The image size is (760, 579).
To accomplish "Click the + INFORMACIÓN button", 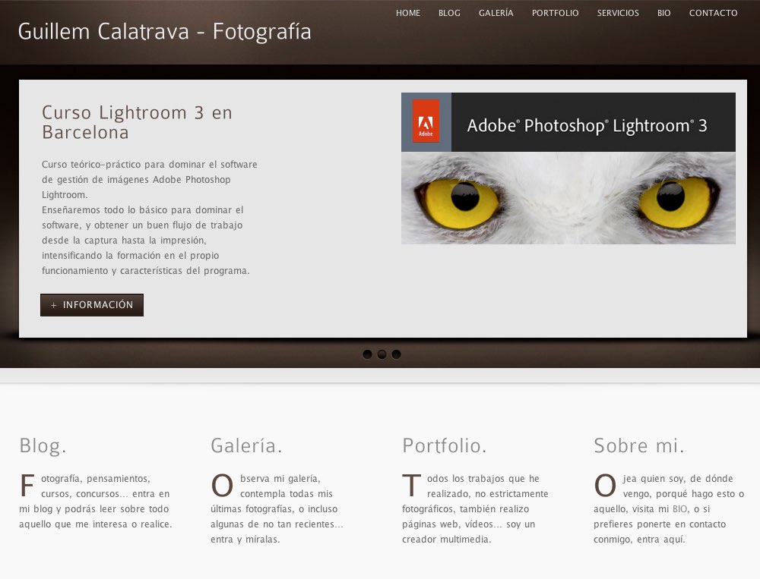I will click(x=92, y=305).
